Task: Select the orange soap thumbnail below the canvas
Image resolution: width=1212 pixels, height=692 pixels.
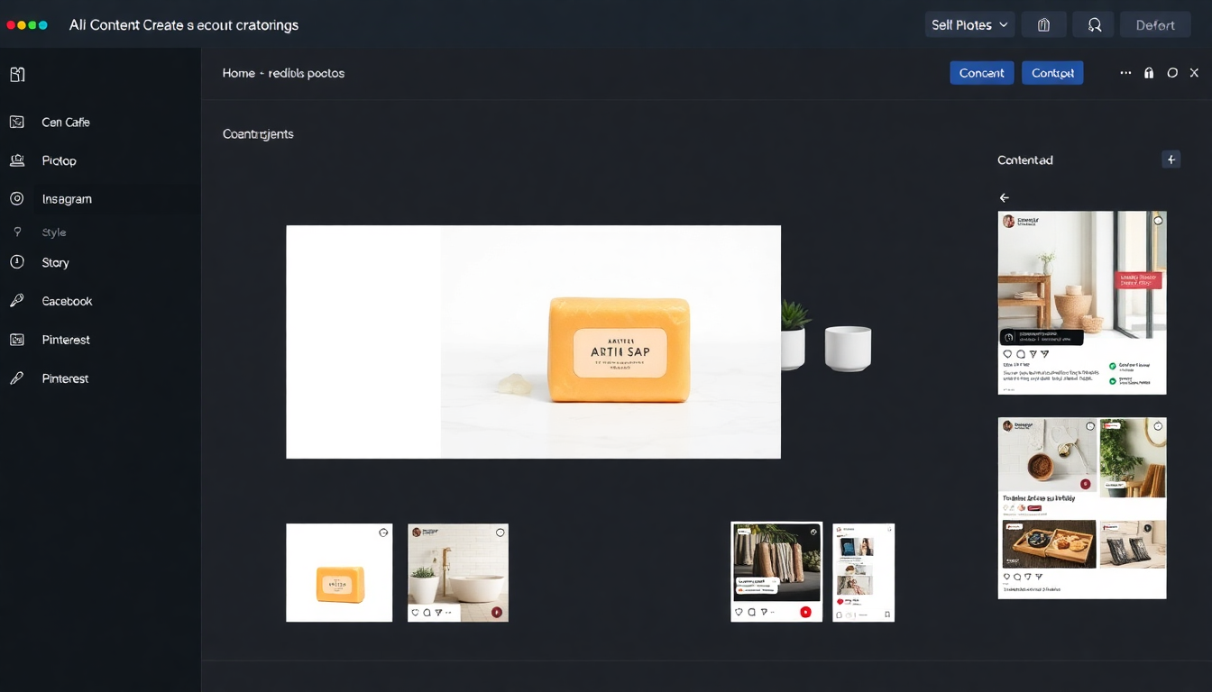Action: coord(339,572)
